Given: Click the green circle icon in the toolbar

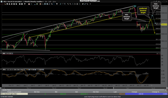Looking at the screenshot, I should click(37, 4).
